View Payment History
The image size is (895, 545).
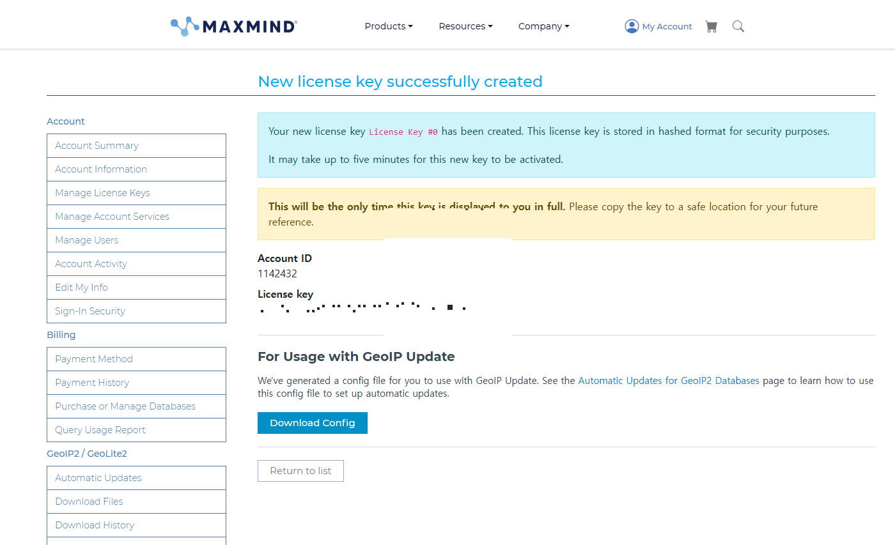[x=136, y=383]
